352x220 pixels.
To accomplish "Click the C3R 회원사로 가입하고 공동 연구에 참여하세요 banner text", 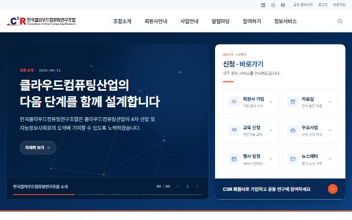I will point(267,189).
